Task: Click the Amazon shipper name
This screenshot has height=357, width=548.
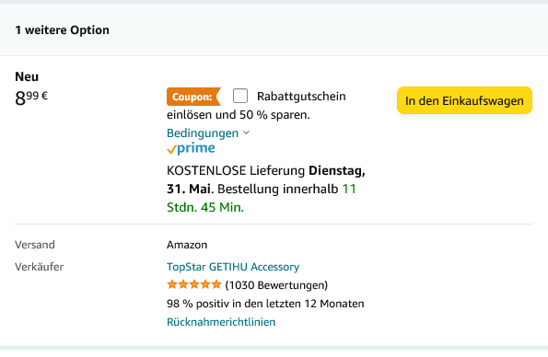Action: pos(187,245)
